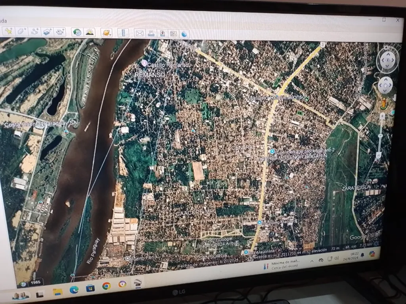Open Task View from the taskbar
The height and width of the screenshot is (304, 406).
pos(40,294)
